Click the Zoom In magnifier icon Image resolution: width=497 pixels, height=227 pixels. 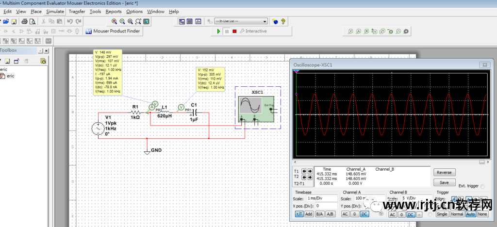click(115, 21)
